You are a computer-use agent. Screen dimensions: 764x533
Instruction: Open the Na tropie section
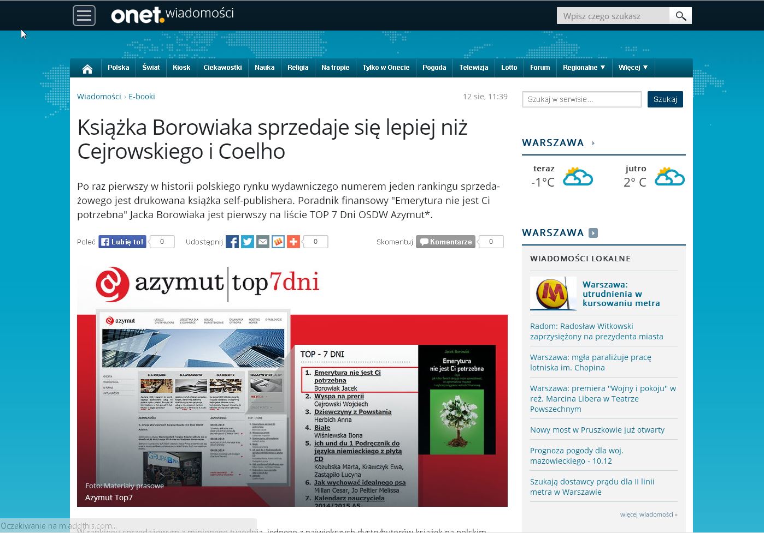pyautogui.click(x=335, y=68)
